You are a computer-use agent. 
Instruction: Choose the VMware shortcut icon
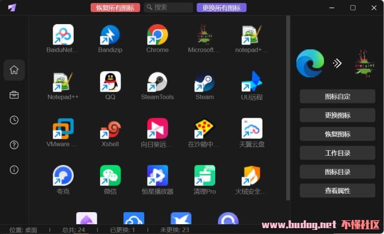point(63,129)
